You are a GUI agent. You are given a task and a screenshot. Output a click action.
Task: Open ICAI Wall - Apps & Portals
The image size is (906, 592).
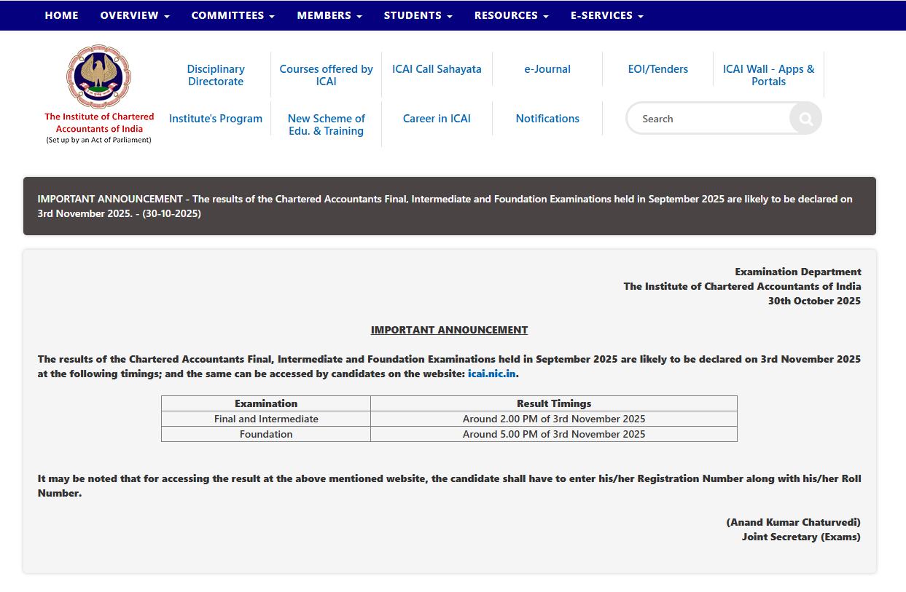click(x=768, y=75)
